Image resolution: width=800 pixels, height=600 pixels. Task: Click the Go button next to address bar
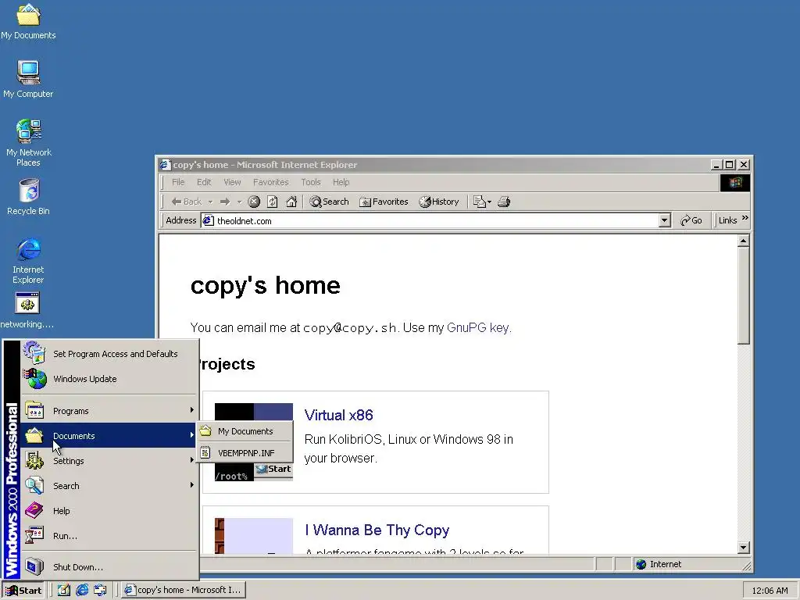tap(691, 220)
